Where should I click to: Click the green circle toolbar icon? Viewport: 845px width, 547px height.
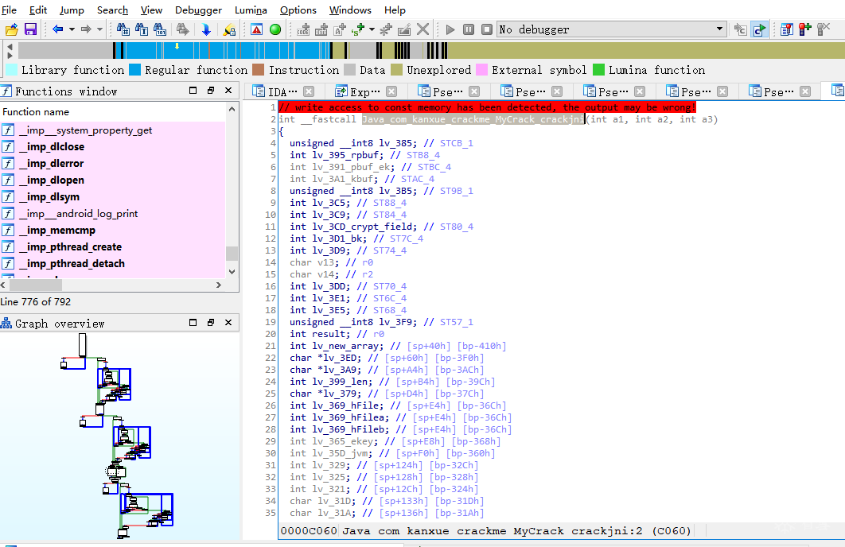click(x=275, y=29)
